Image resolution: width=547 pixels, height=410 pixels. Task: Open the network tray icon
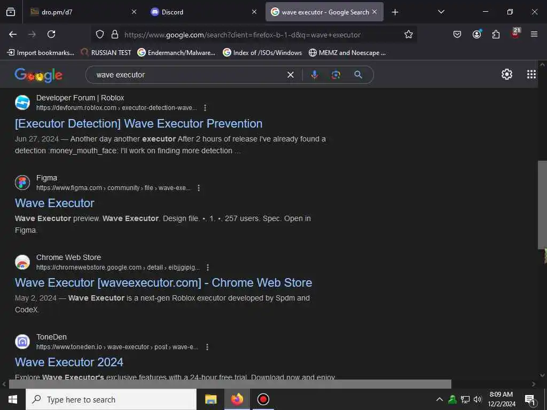(465, 399)
